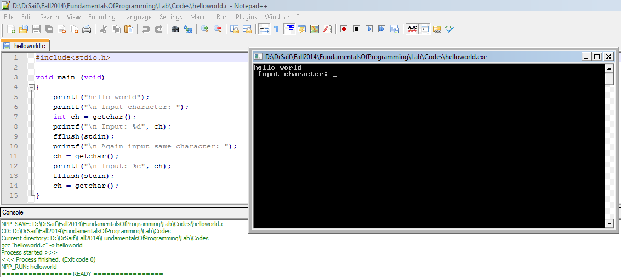
Task: Click the Process finished exit code line
Action: tap(48, 259)
